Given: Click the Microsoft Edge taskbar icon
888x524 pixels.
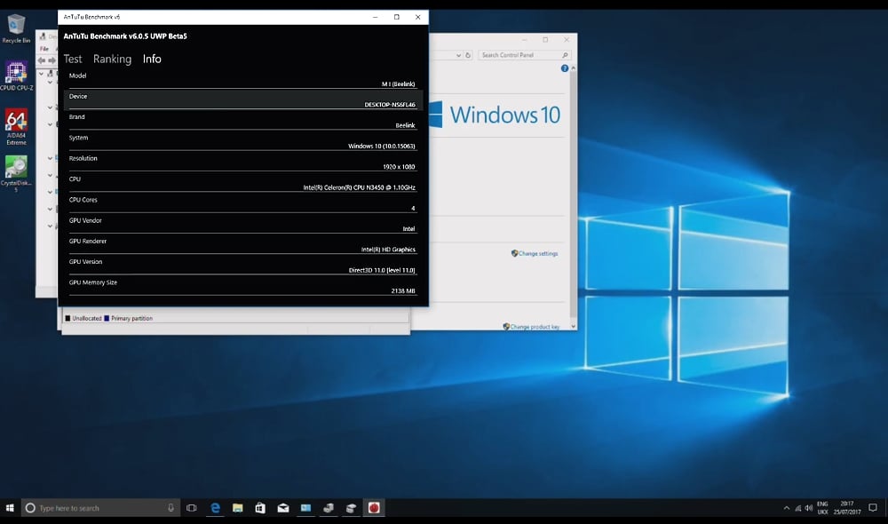Looking at the screenshot, I should pos(215,508).
